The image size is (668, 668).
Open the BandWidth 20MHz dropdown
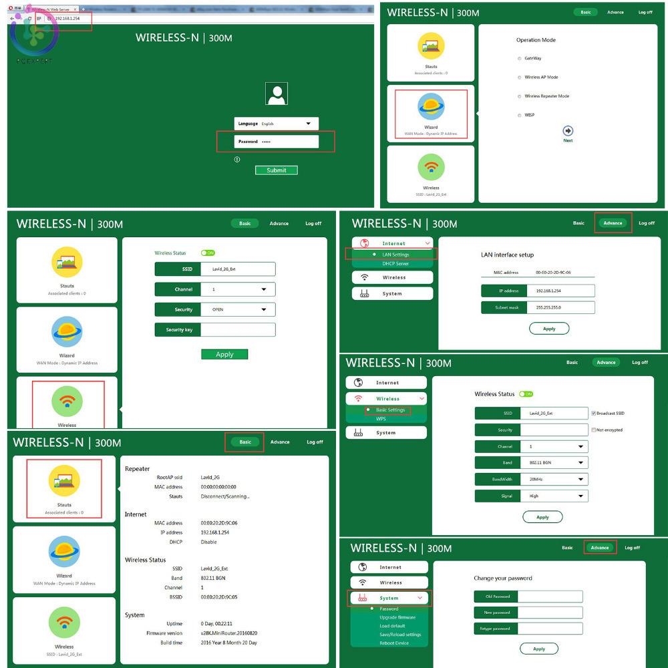pyautogui.click(x=580, y=480)
